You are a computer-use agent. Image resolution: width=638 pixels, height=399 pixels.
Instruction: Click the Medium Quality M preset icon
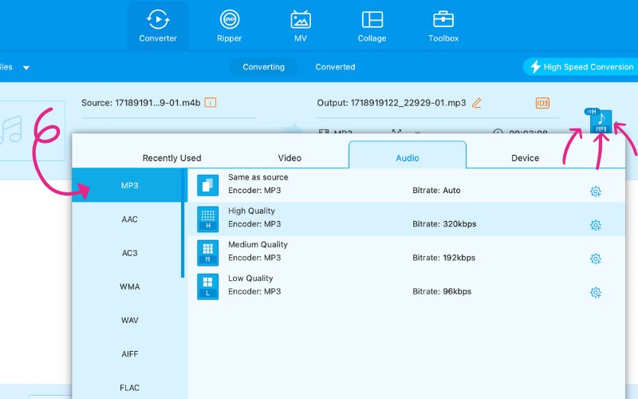coord(207,253)
